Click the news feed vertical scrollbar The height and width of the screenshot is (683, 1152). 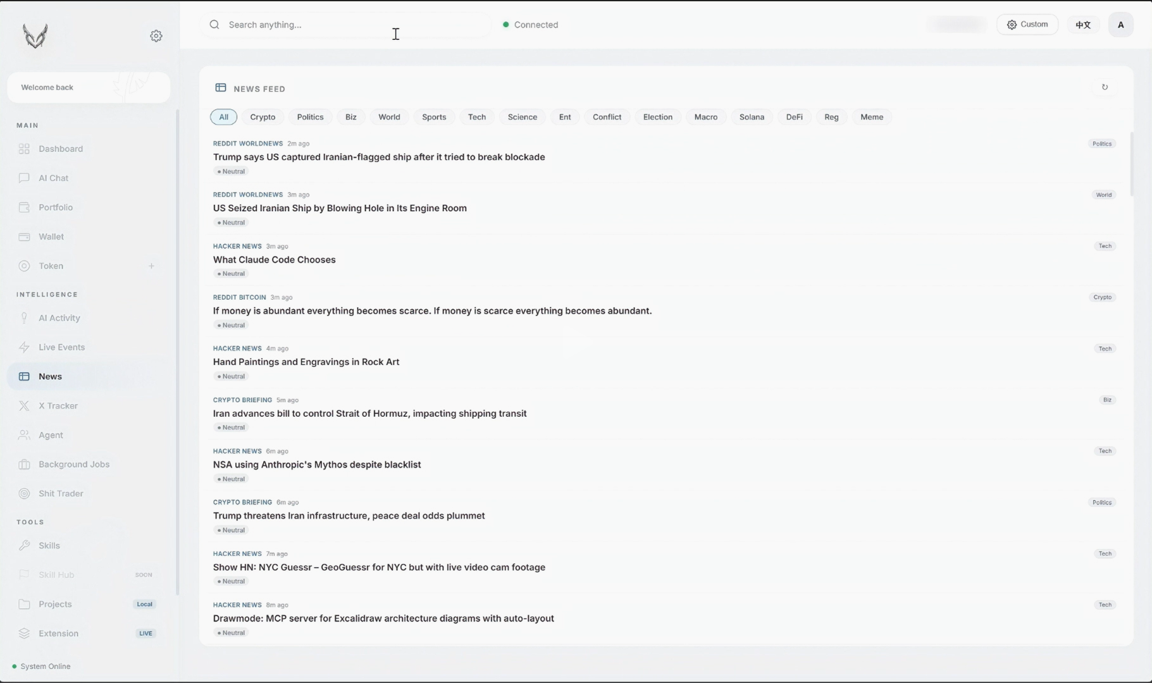click(x=1131, y=164)
